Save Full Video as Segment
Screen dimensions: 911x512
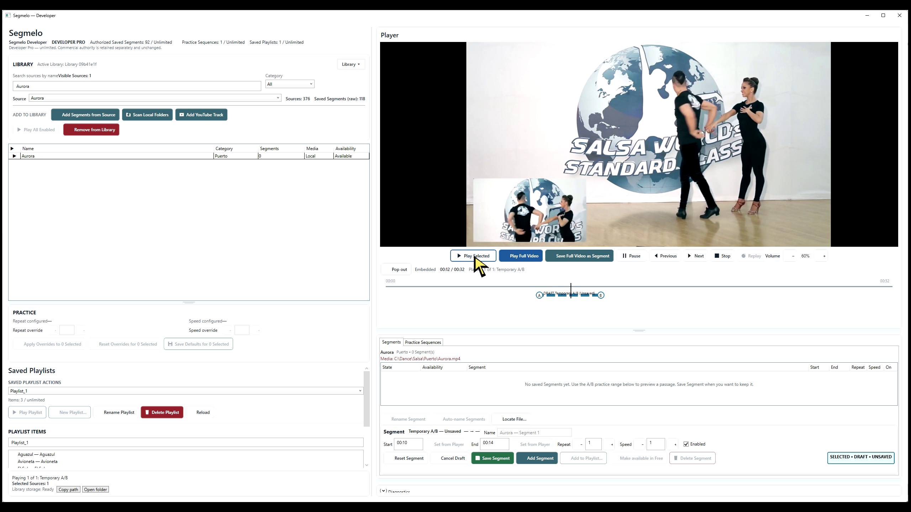[x=579, y=256]
